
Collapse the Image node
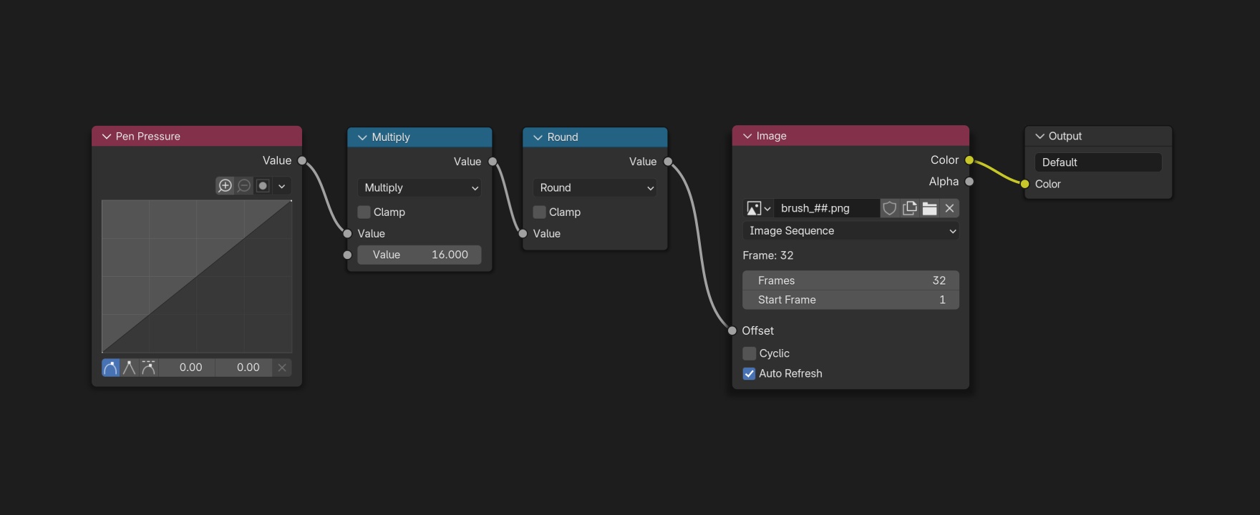pyautogui.click(x=747, y=136)
